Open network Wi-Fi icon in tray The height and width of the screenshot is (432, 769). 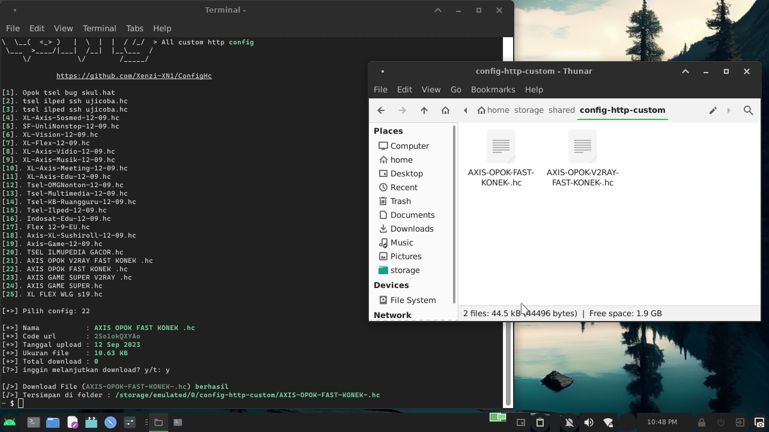608,422
